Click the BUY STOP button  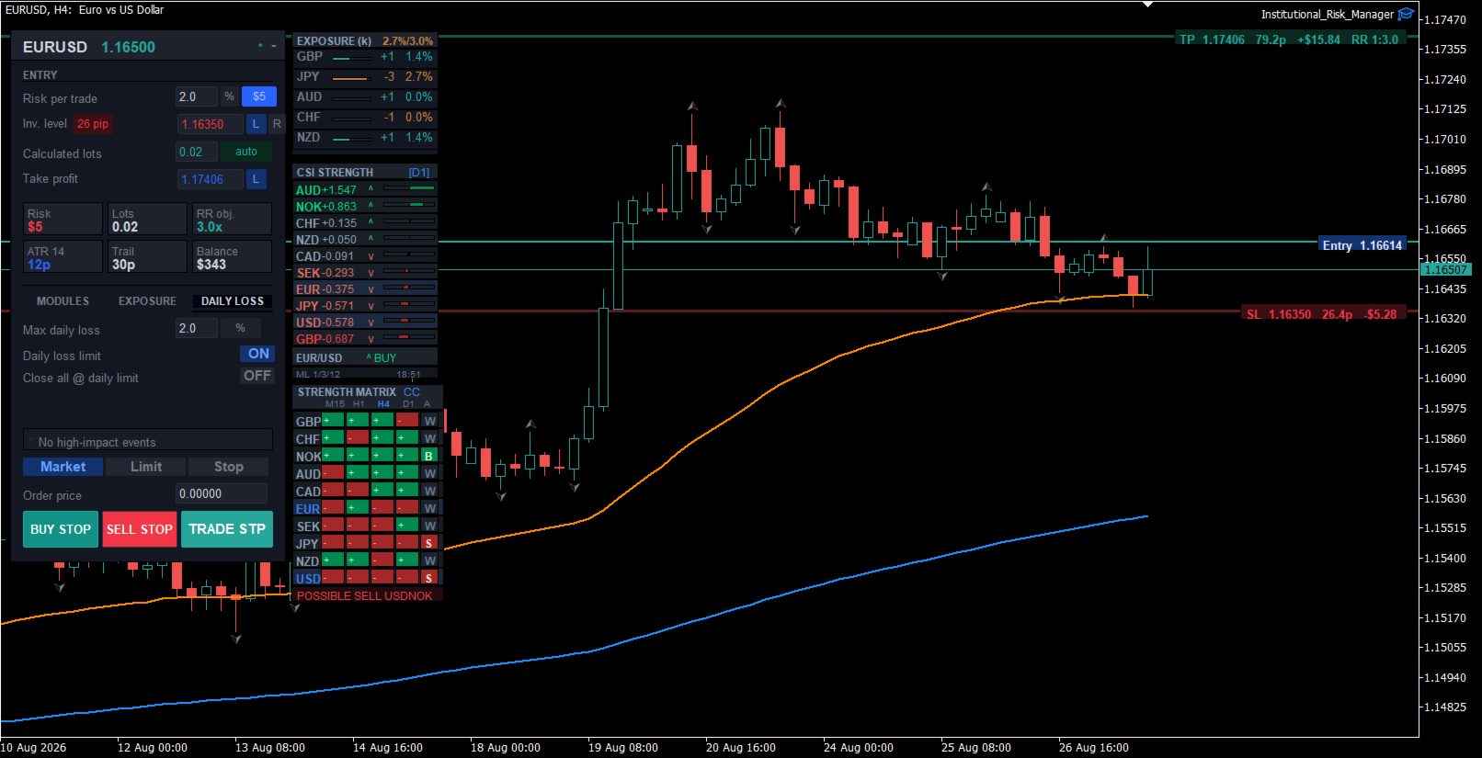[x=61, y=529]
